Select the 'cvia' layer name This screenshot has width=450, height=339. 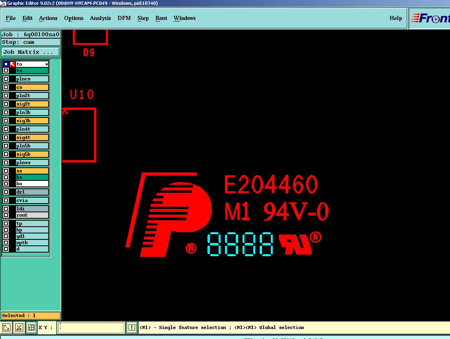tap(32, 200)
